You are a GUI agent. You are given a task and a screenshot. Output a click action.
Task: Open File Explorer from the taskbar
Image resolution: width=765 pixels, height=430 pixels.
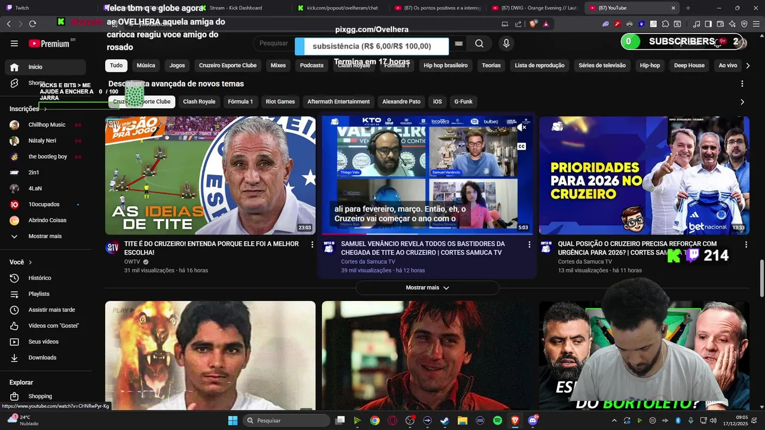[462, 420]
